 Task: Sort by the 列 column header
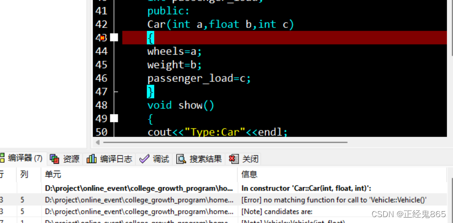pos(24,174)
